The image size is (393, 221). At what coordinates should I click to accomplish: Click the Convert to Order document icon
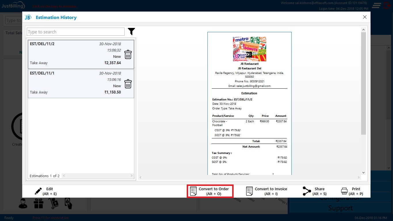click(x=194, y=191)
